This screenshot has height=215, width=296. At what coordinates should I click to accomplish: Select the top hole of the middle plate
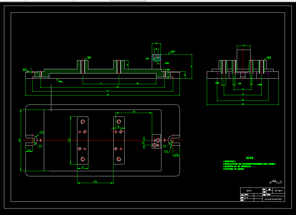coord(119,121)
